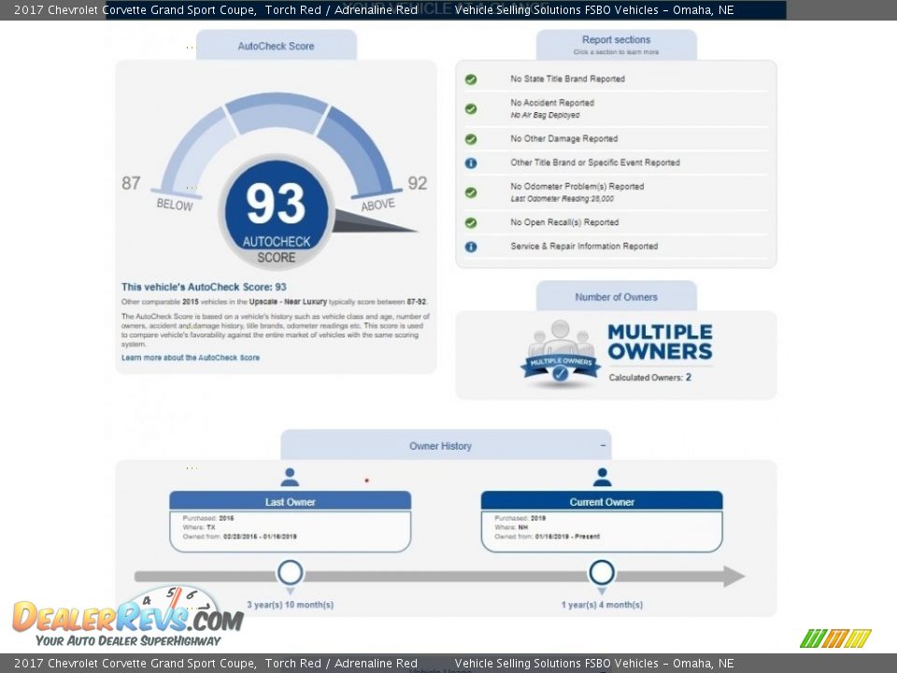
Task: Open the AutoCheck Score tab
Action: [x=277, y=46]
